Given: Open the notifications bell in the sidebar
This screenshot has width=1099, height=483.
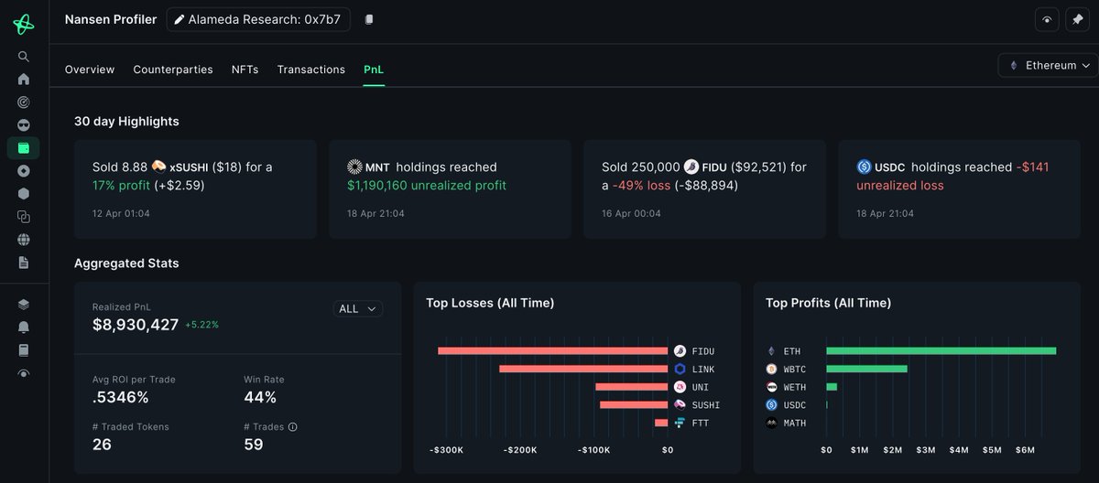Looking at the screenshot, I should click(24, 327).
